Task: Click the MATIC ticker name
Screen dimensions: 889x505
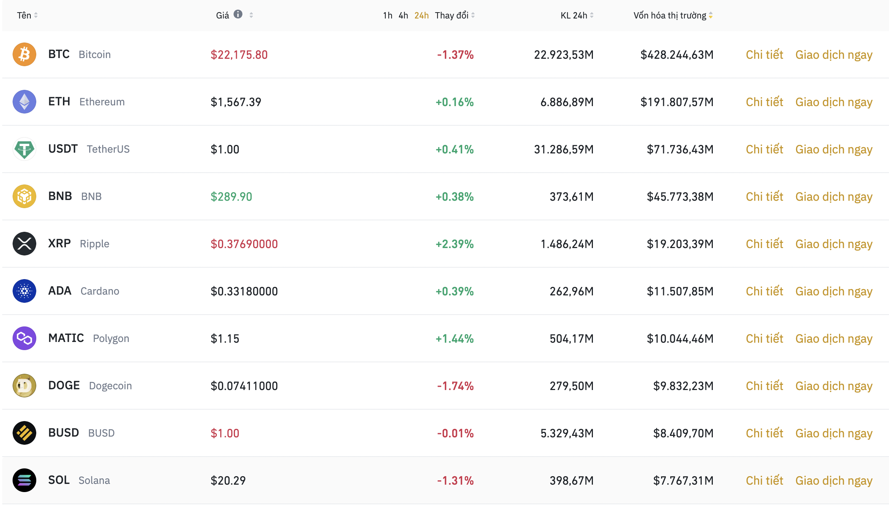Action: tap(66, 338)
